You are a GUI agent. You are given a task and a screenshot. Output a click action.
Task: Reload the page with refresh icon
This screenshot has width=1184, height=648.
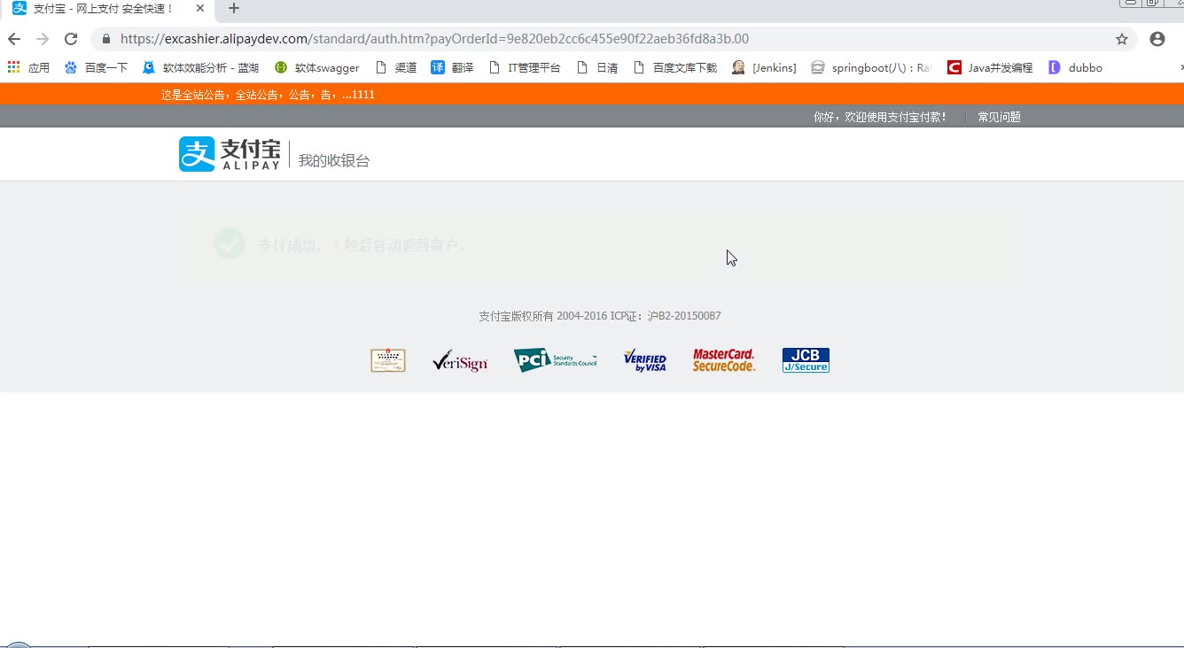coord(71,39)
